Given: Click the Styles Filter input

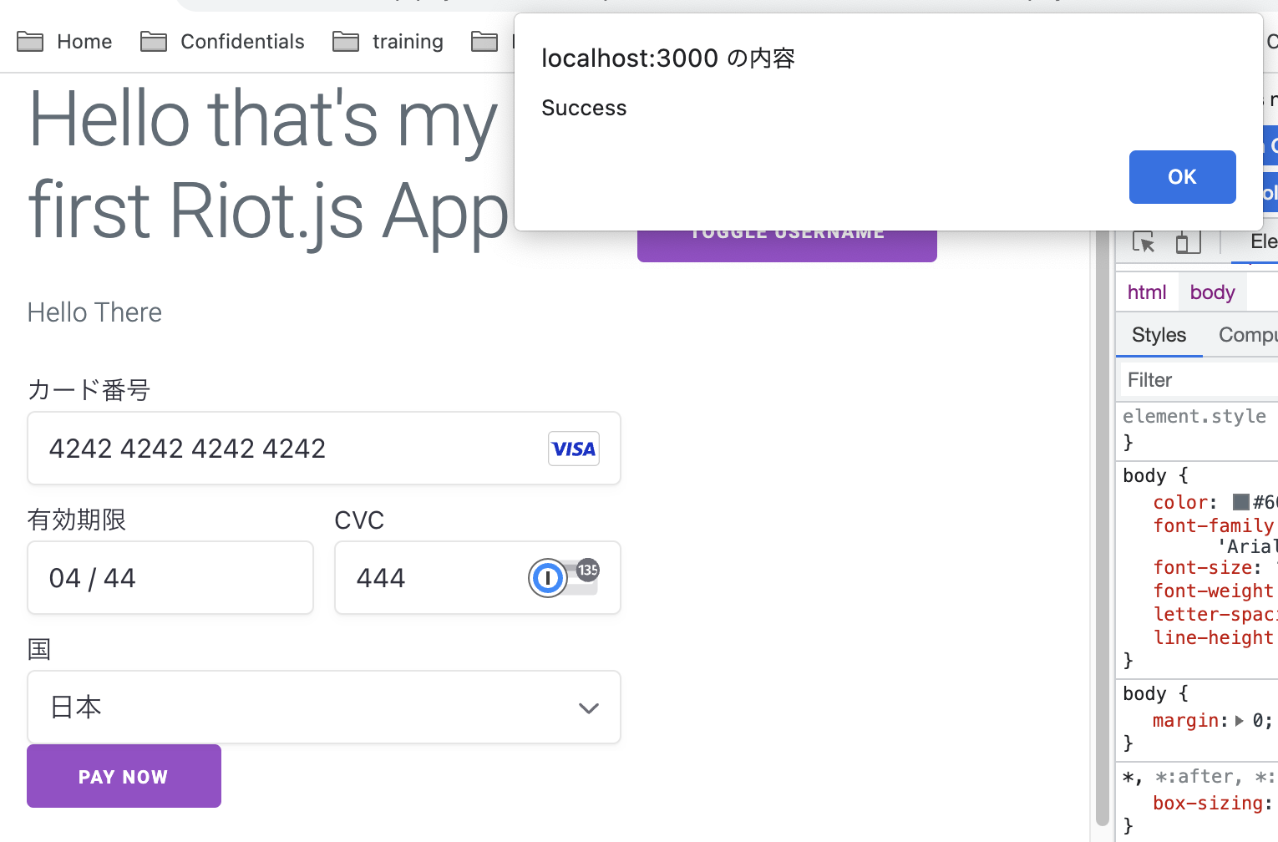Looking at the screenshot, I should [1199, 380].
